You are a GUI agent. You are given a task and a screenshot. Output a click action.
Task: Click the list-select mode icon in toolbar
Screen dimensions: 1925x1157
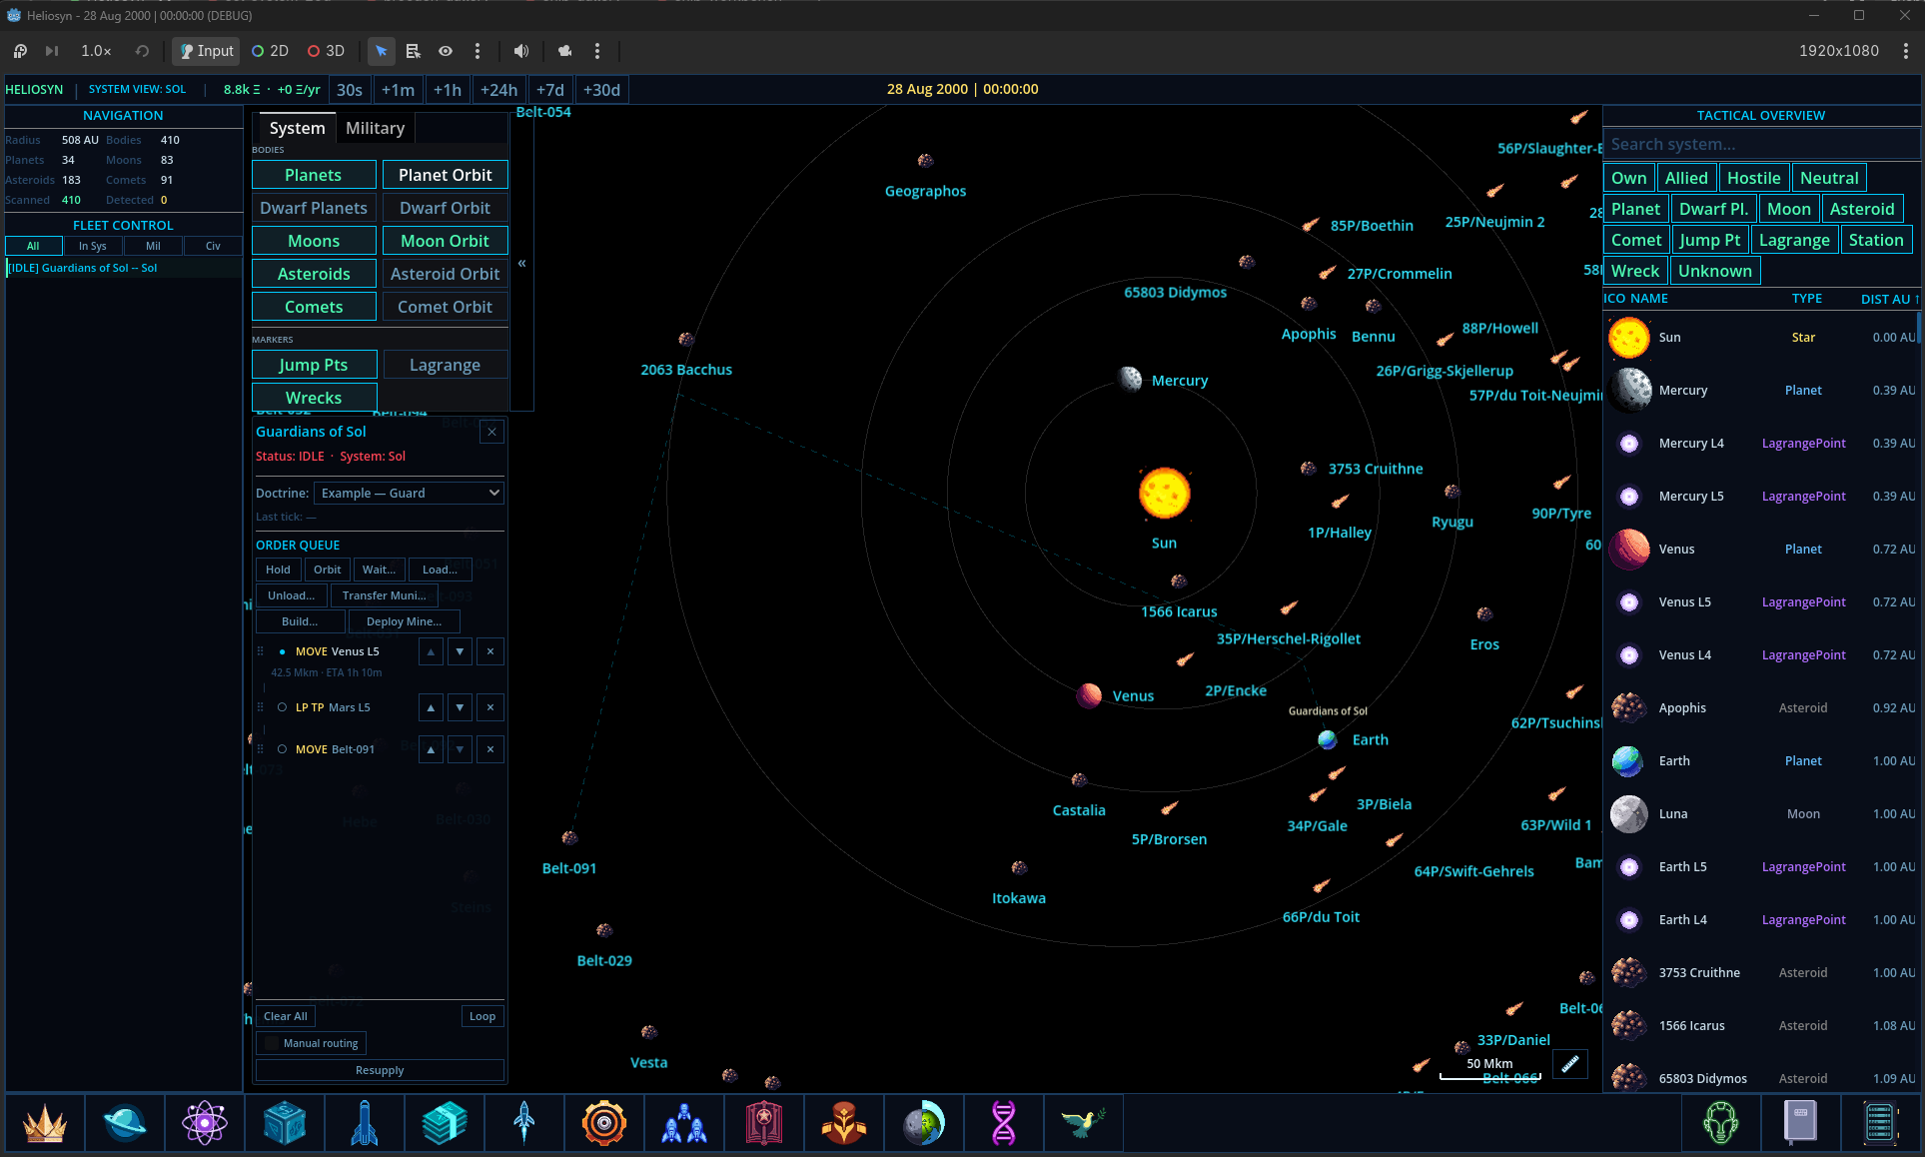[414, 51]
